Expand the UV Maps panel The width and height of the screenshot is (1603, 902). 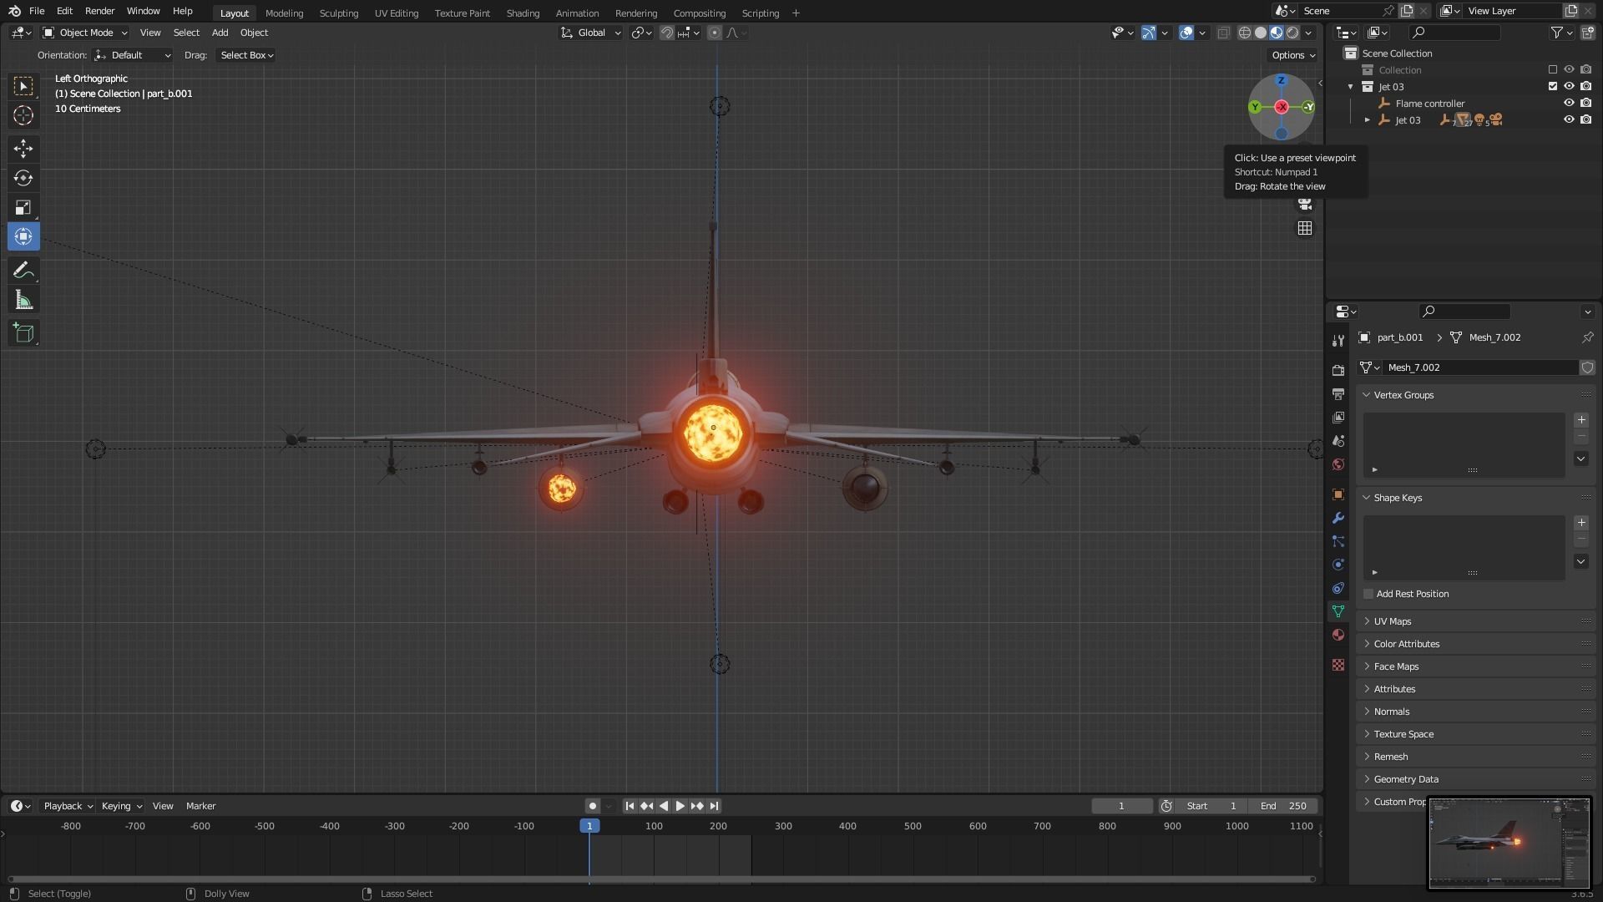(x=1392, y=621)
